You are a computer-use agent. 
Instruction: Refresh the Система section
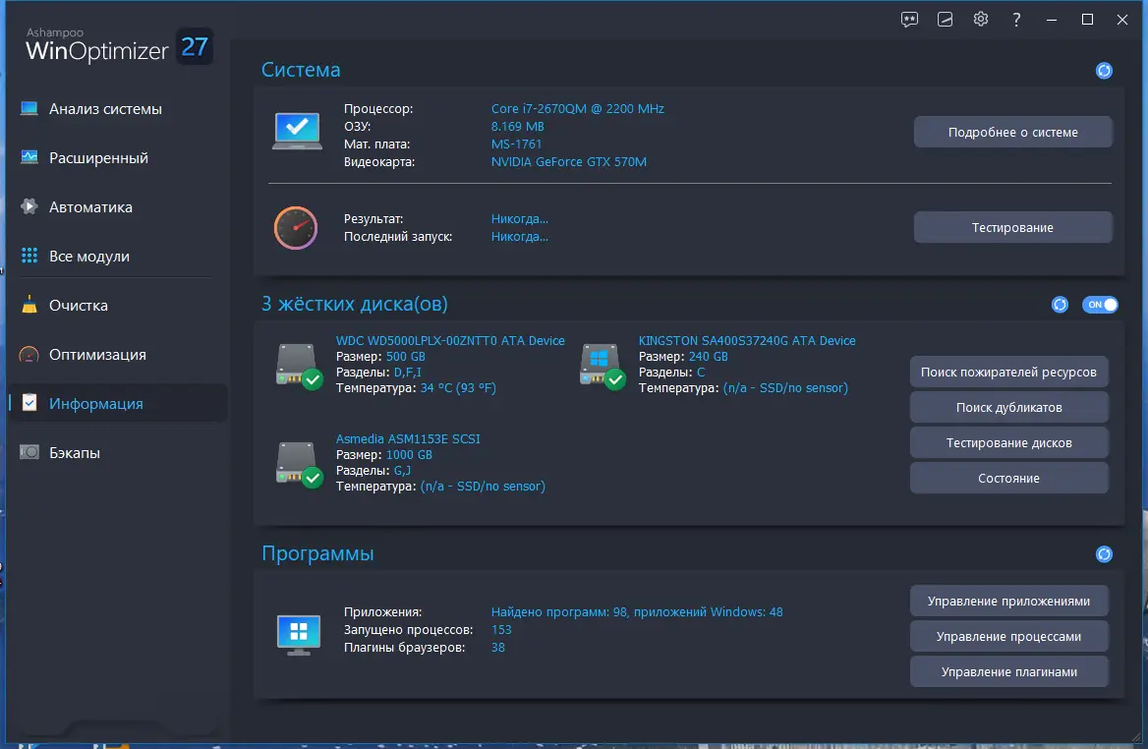coord(1104,71)
